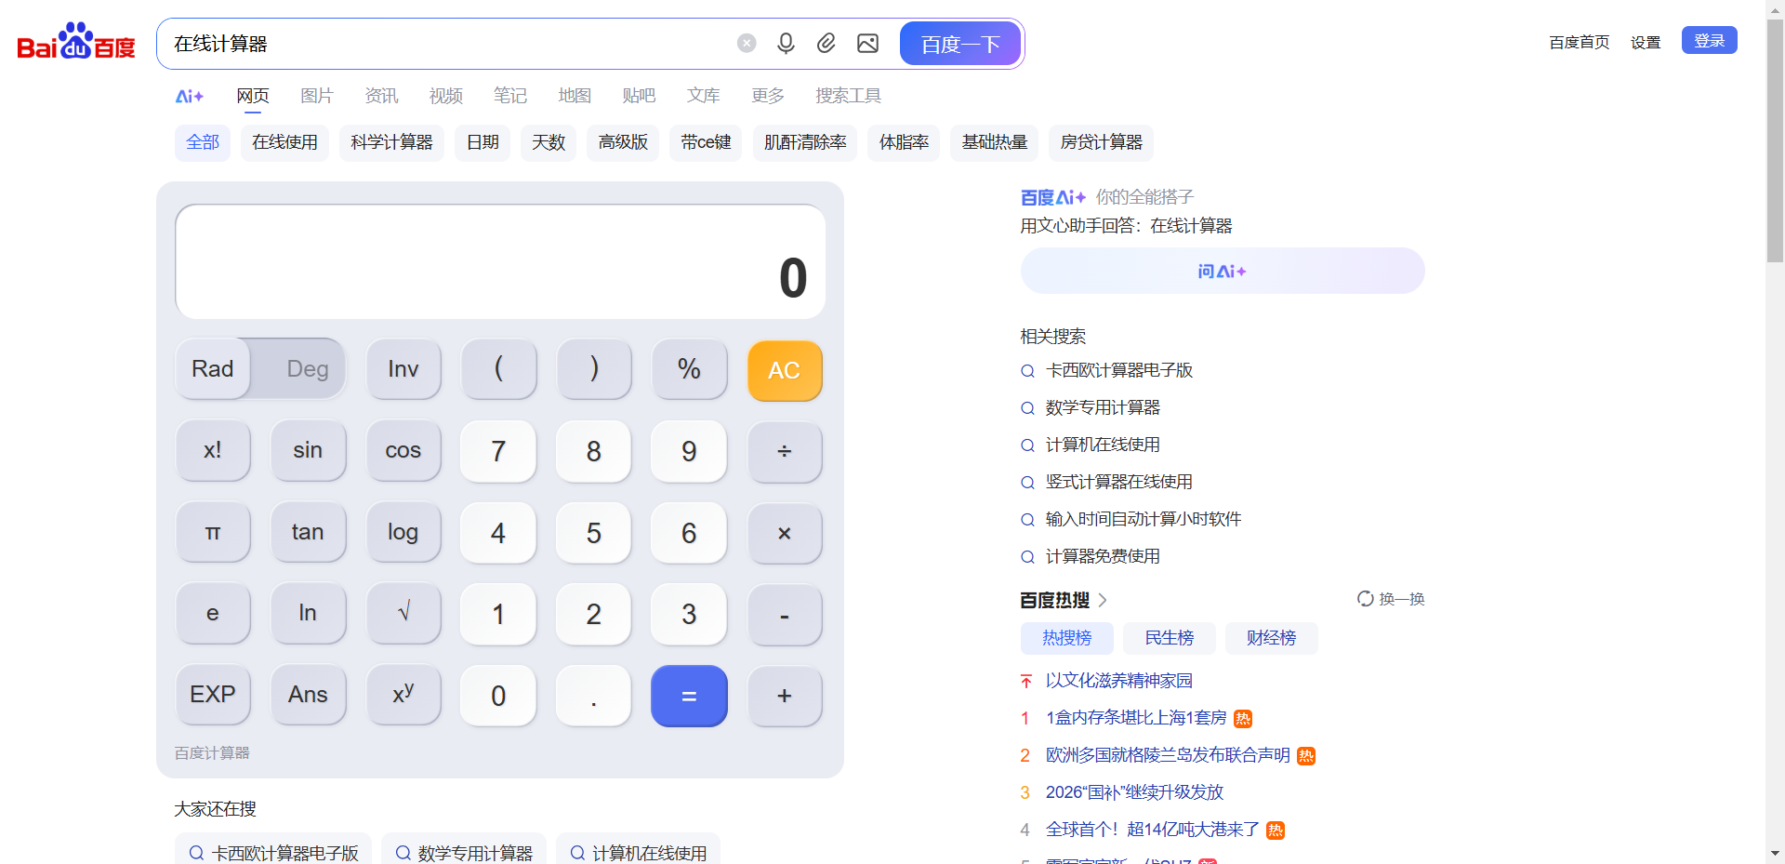Select Deg mode on the calculator
Viewport: 1785px width, 864px height.
(x=307, y=368)
